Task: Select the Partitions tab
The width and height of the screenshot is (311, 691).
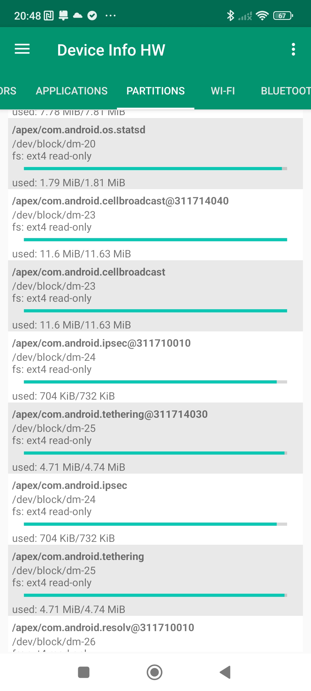Action: [155, 91]
